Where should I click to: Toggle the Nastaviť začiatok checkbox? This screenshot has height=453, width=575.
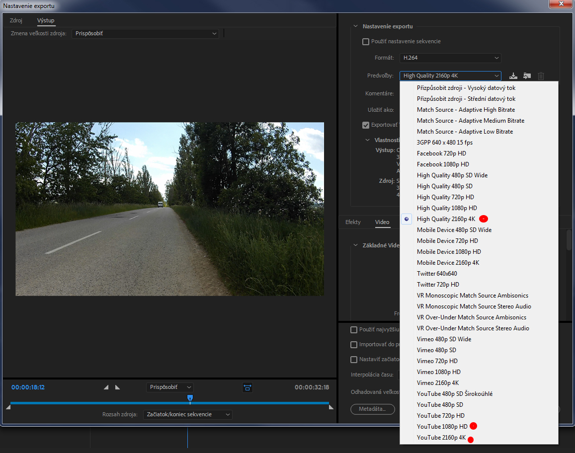(x=354, y=360)
